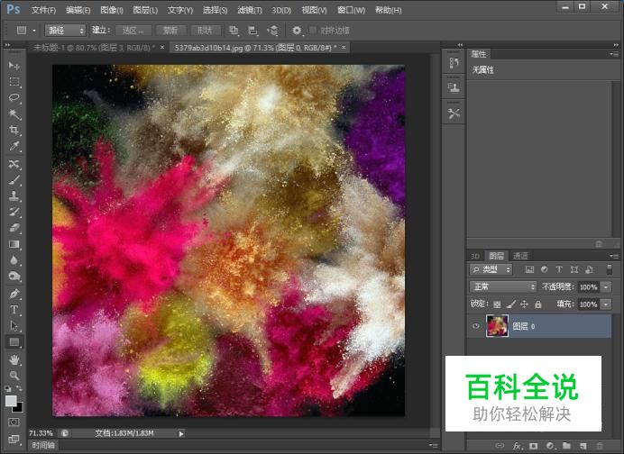The height and width of the screenshot is (454, 624).
Task: Select the Zoom magnifier tool
Action: [14, 375]
